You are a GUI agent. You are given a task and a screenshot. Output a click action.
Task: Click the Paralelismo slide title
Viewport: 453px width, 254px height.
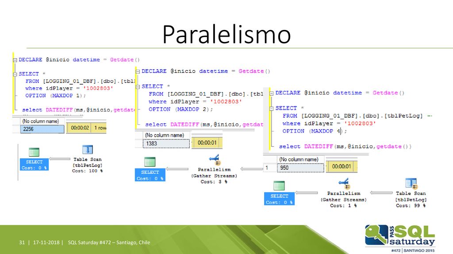tap(226, 34)
